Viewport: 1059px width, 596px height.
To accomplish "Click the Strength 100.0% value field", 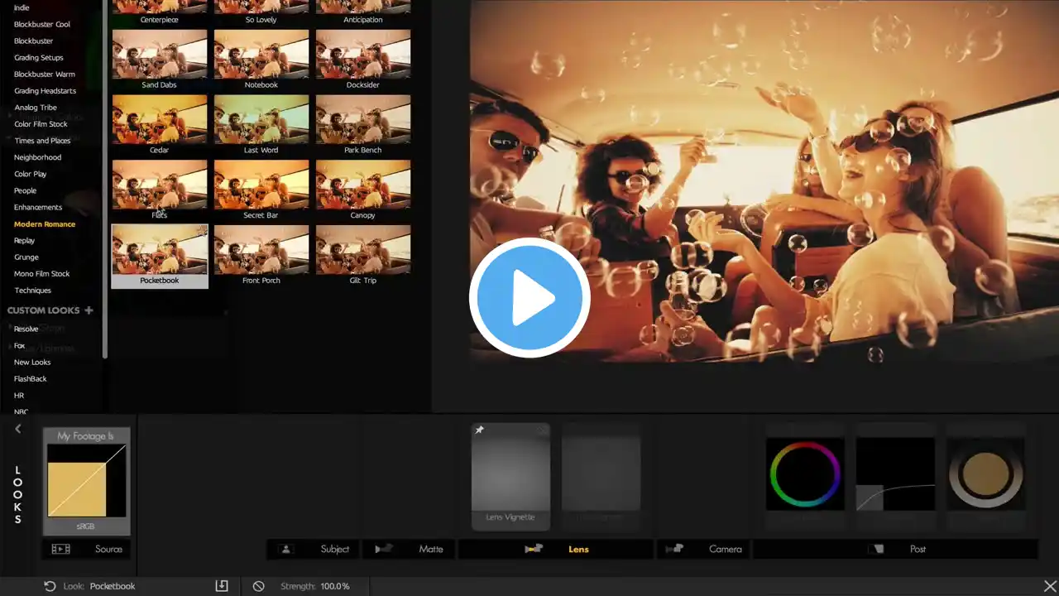I will (335, 586).
